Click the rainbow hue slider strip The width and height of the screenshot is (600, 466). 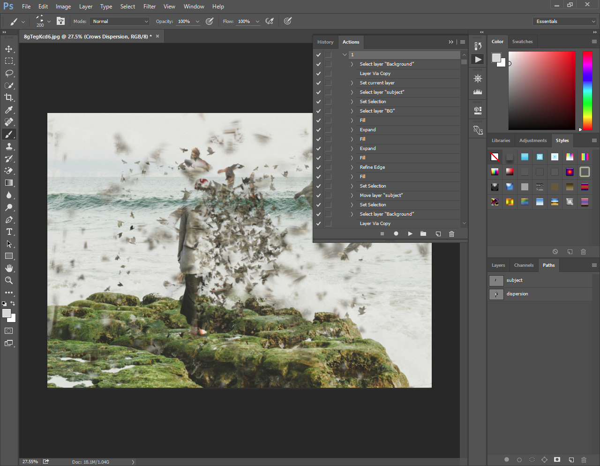click(x=587, y=90)
